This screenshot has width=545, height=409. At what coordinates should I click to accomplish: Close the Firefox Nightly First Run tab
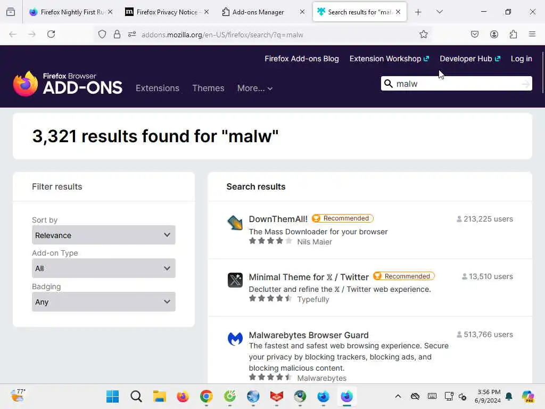[110, 12]
